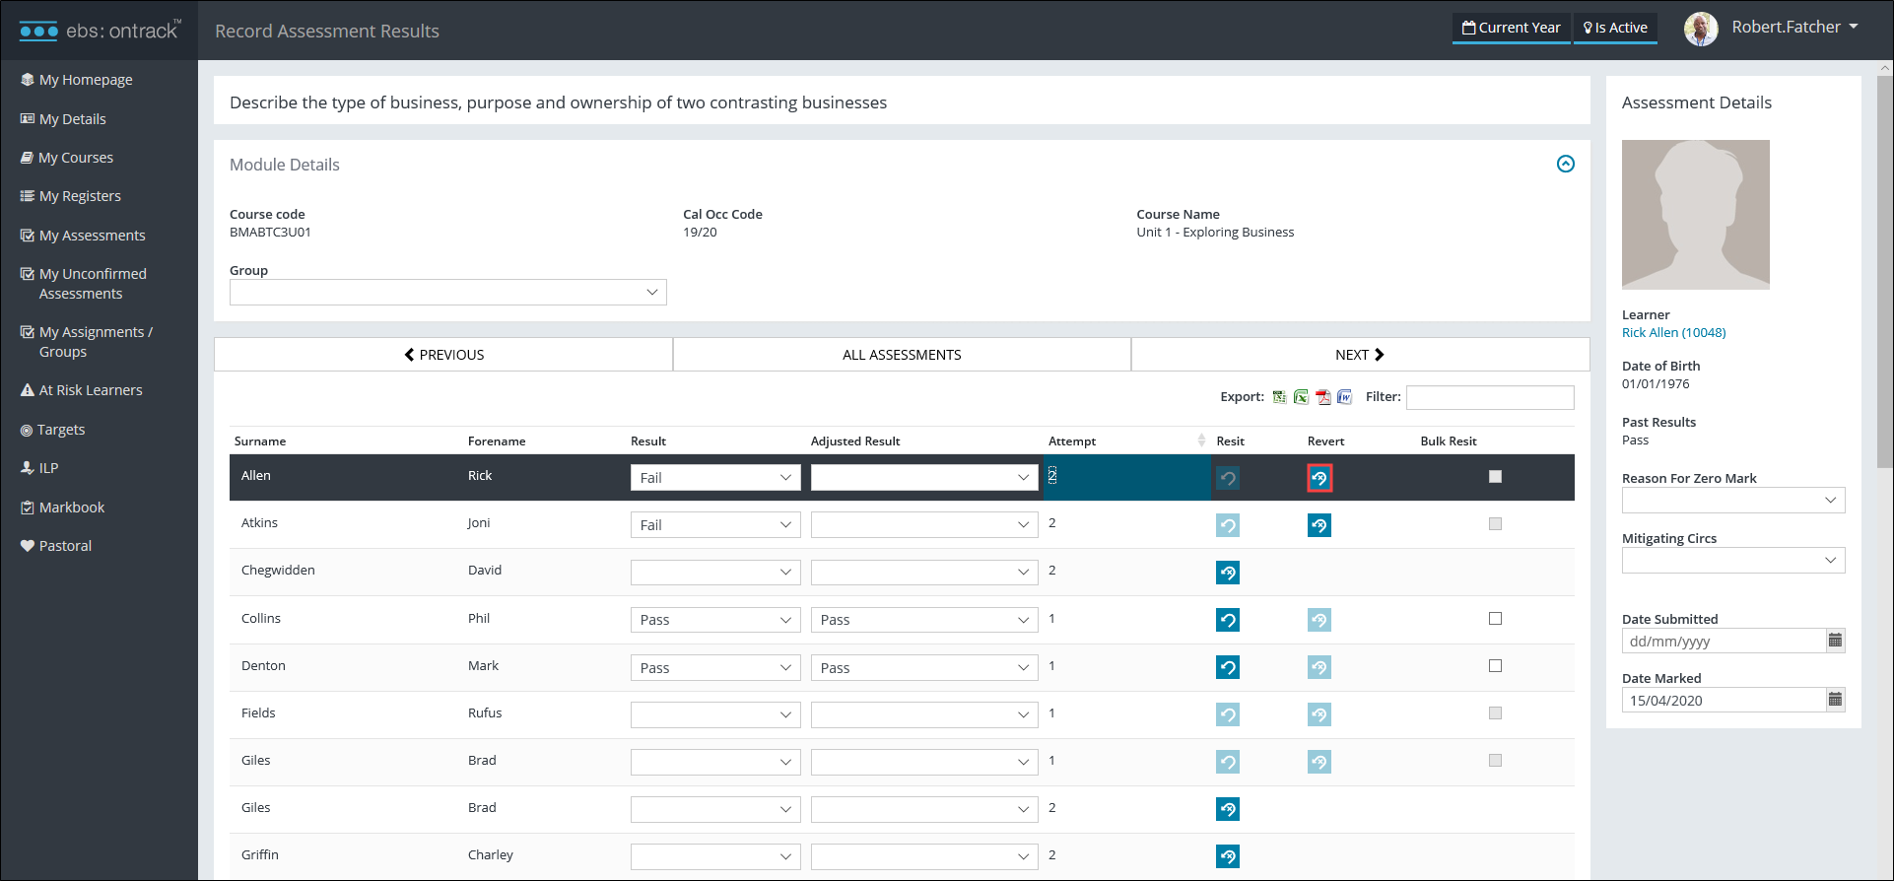Open the Result dropdown for Rick Allen
Screen dimensions: 1894x881
point(715,477)
